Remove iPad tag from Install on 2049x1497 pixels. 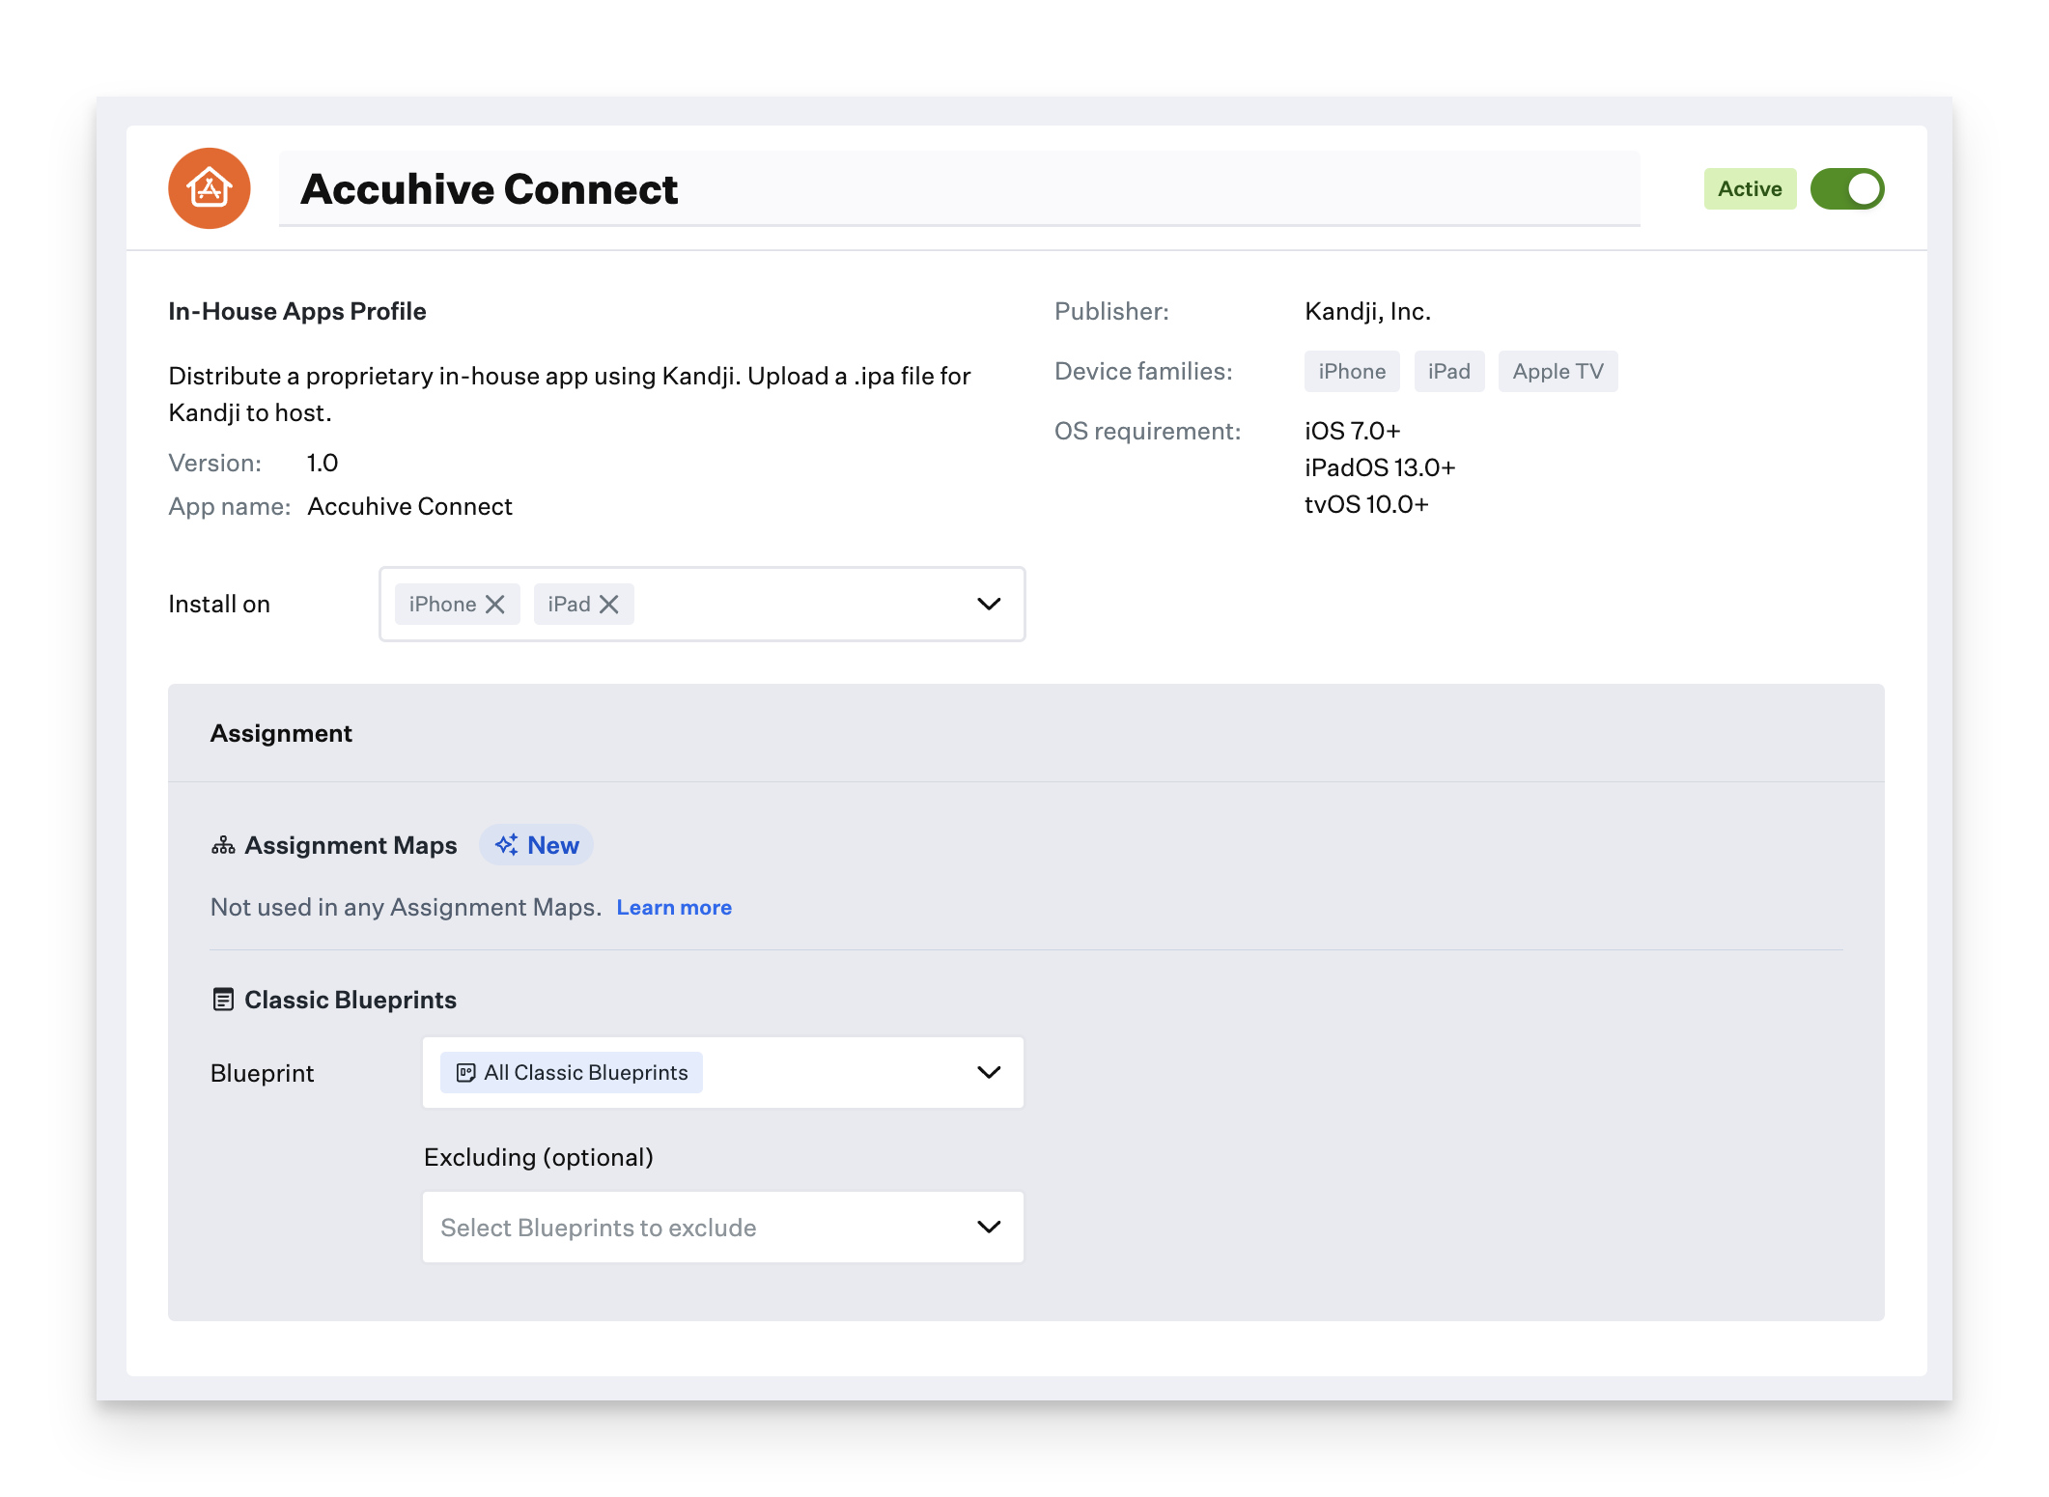[x=609, y=605]
